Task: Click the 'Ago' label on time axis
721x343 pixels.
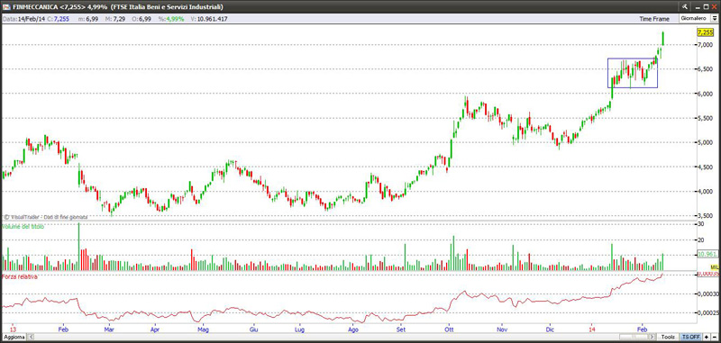Action: [x=353, y=329]
